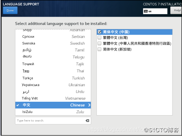Select the IsiZulu Zulu row
182x136 pixels.
(53, 112)
